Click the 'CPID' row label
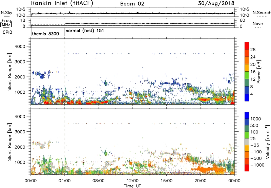 click(x=7, y=32)
